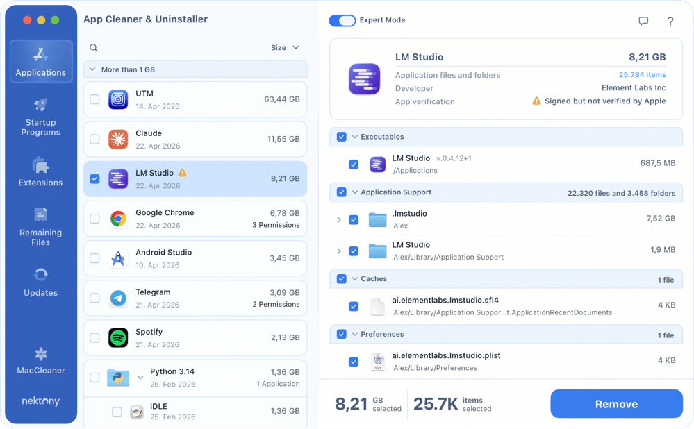
Task: Uncheck the LM Studio app checkbox
Action: point(94,178)
